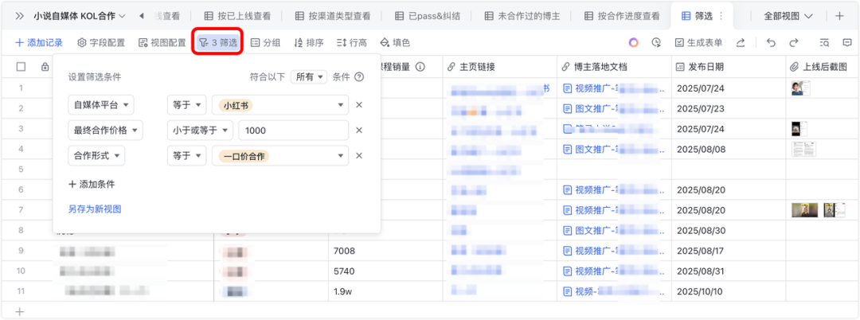This screenshot has height=320, width=860.
Task: Click the value field containing 1000
Action: 293,131
